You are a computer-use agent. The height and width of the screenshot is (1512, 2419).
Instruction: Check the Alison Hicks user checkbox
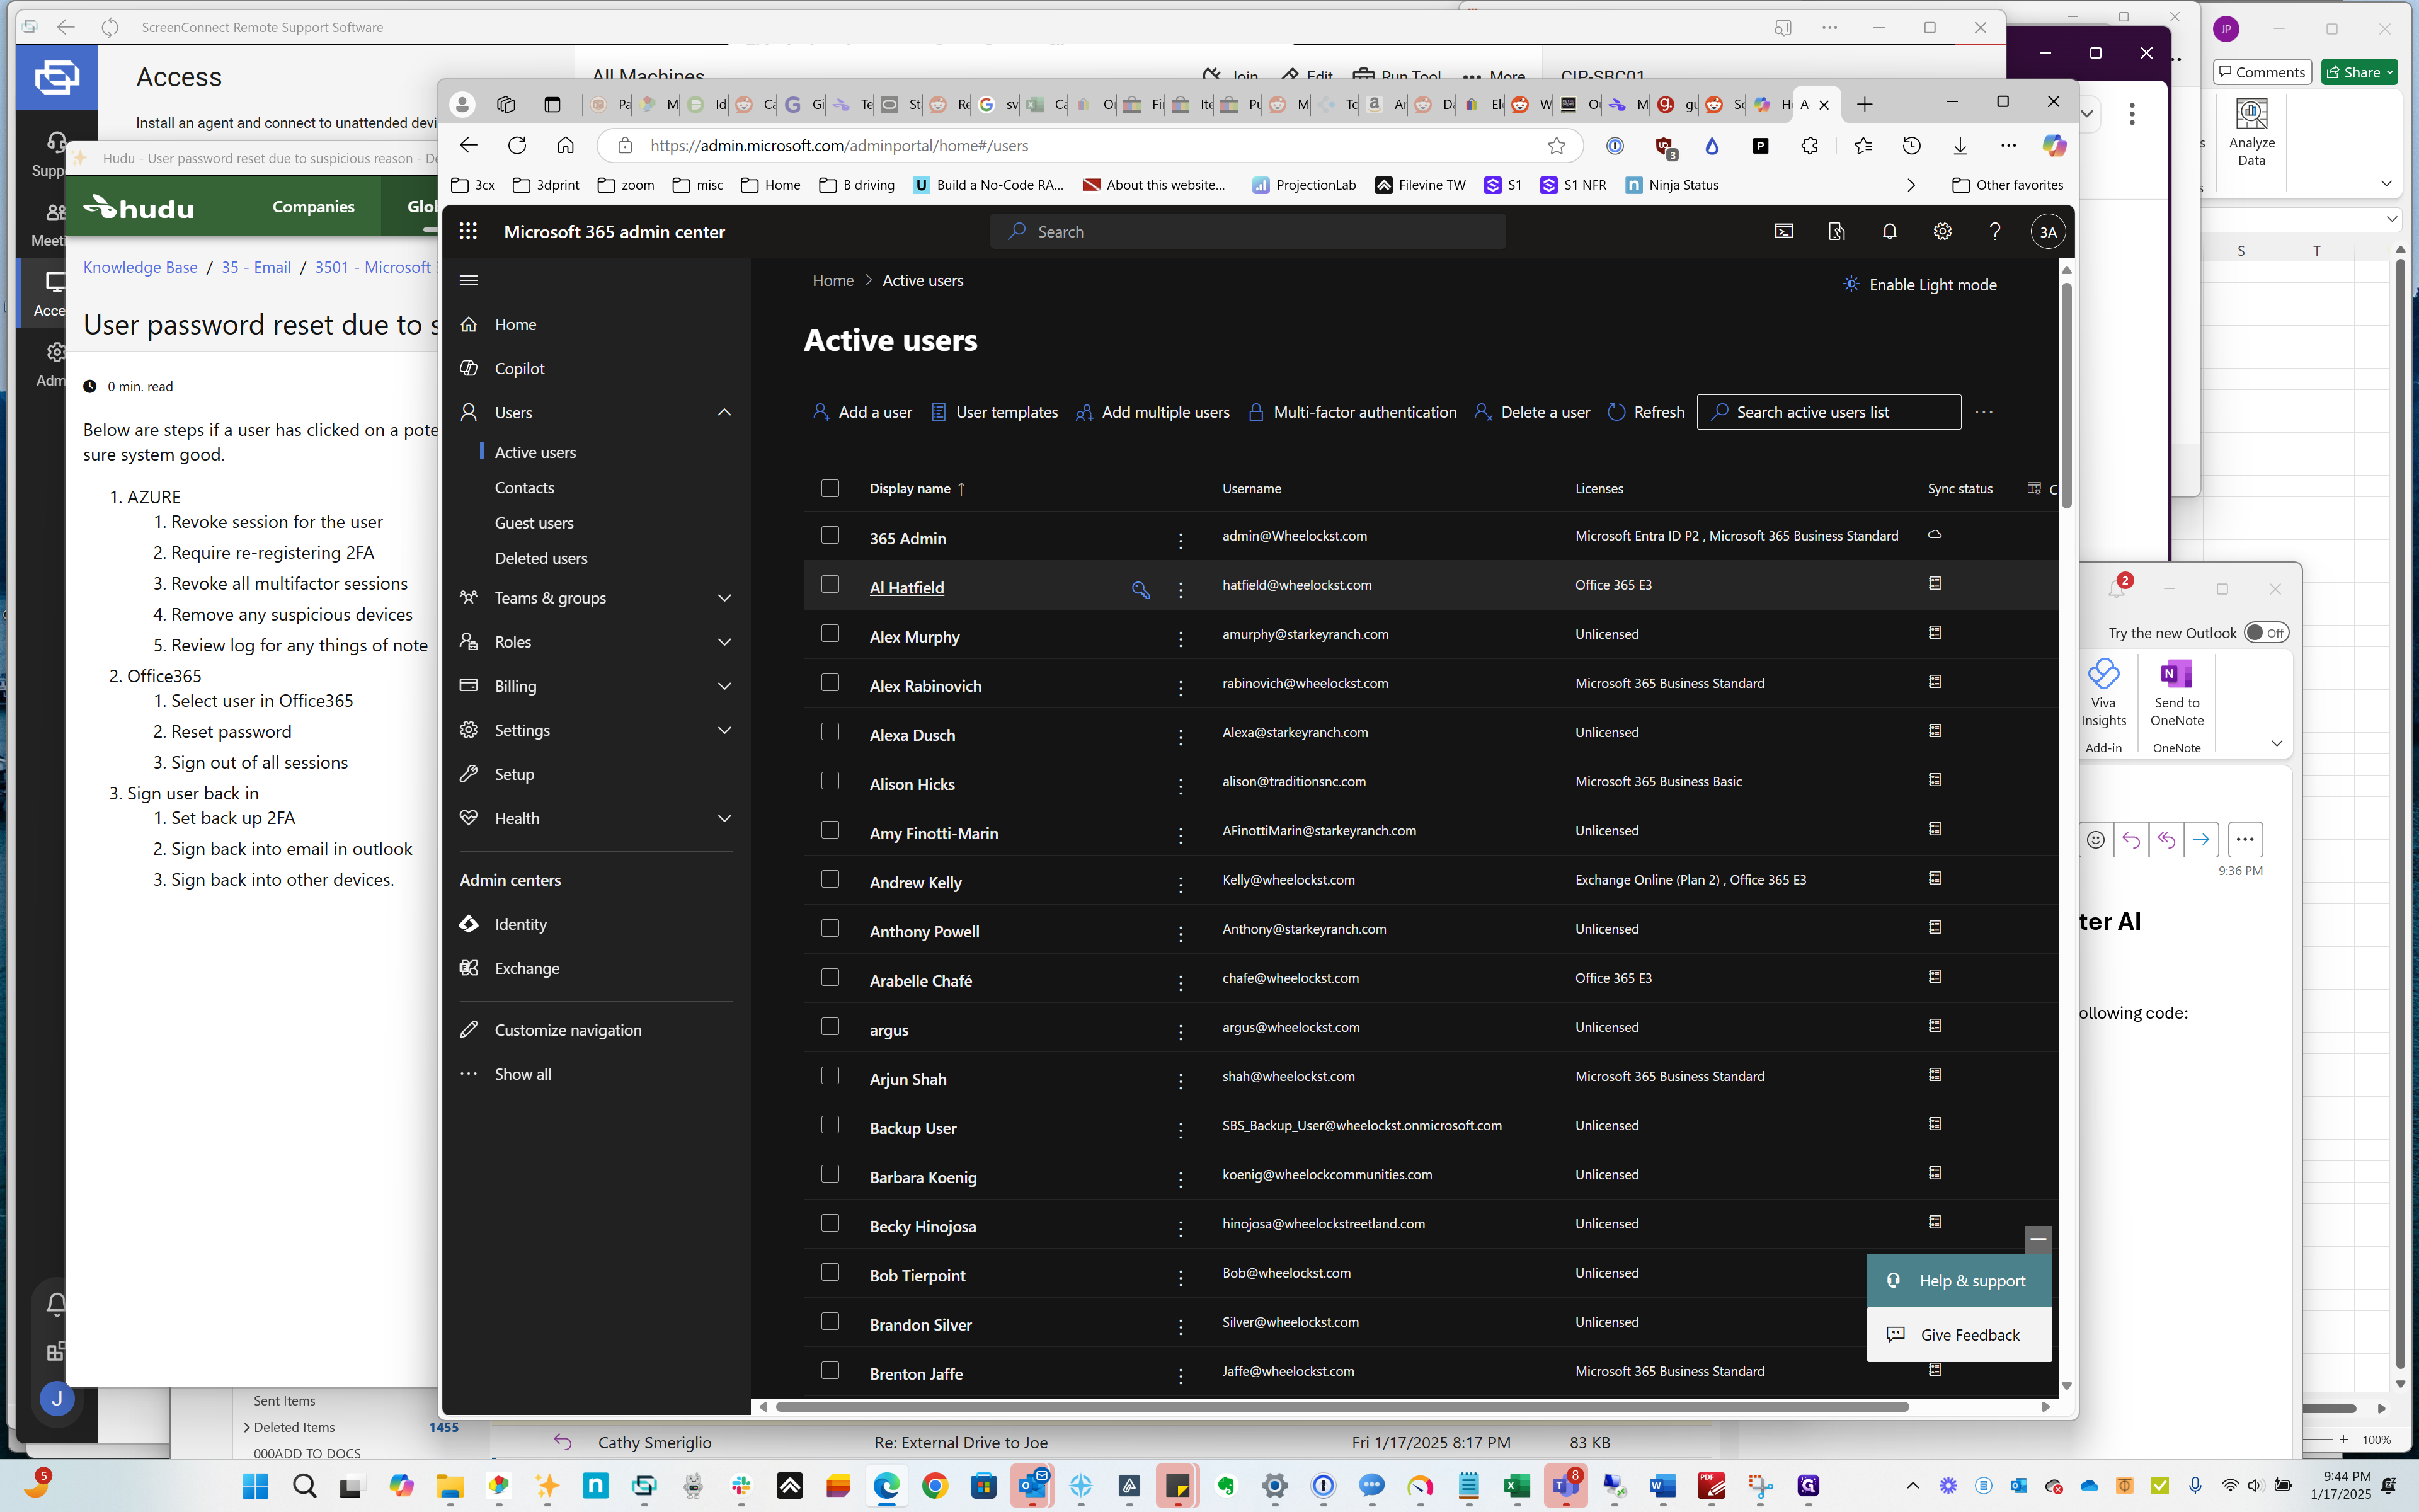(x=830, y=780)
